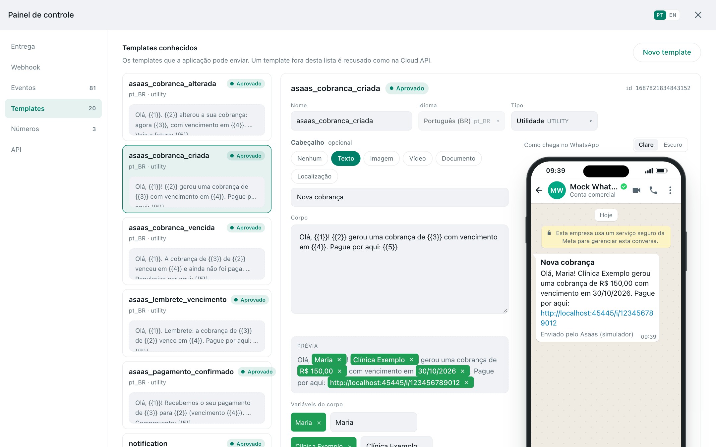Tap the video call icon in preview
The image size is (716, 447).
pos(636,190)
